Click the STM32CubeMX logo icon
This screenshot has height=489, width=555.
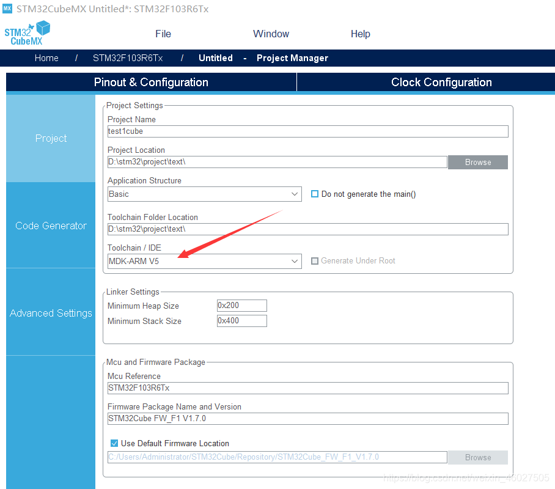tap(27, 33)
